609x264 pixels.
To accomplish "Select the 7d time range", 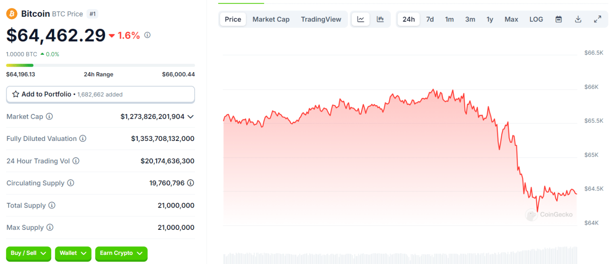I will (430, 19).
